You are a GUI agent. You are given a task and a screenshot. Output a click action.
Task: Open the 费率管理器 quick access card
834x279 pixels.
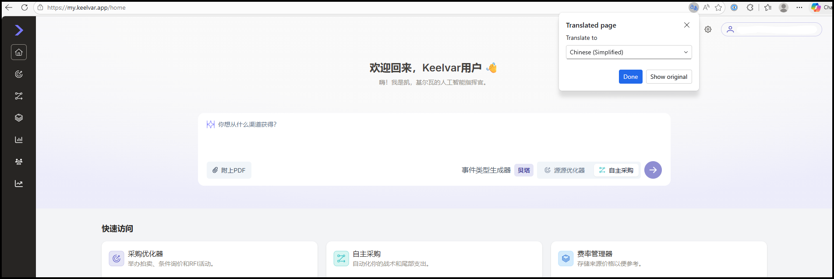point(659,258)
